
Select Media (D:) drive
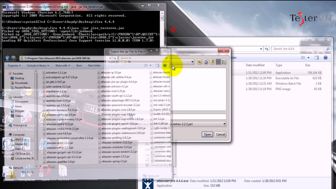21,144
